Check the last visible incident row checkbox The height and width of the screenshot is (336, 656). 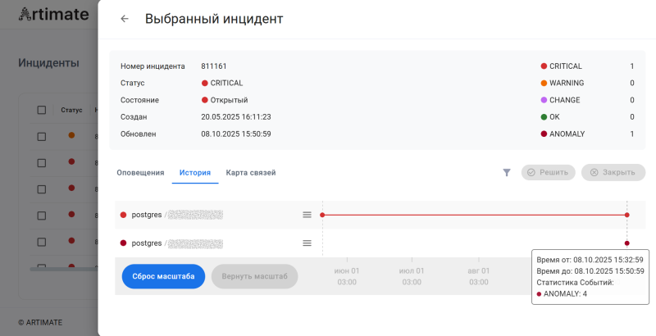(x=42, y=243)
